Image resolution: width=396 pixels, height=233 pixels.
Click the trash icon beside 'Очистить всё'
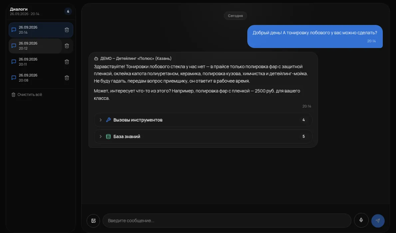(13, 95)
